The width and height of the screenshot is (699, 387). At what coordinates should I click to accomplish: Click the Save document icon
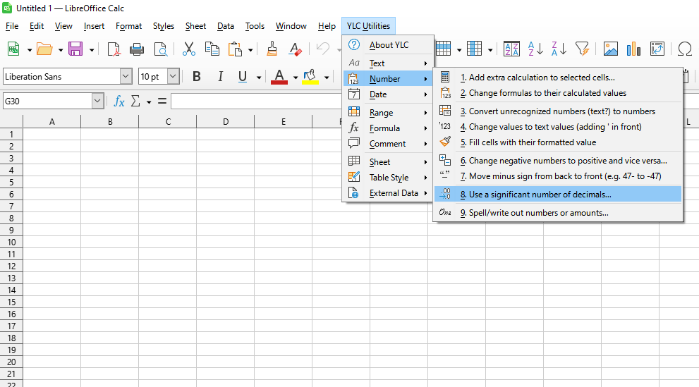click(75, 49)
